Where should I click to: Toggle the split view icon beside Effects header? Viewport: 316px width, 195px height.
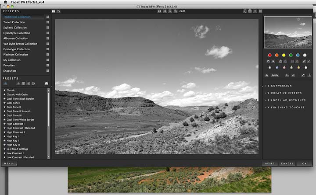(54, 11)
